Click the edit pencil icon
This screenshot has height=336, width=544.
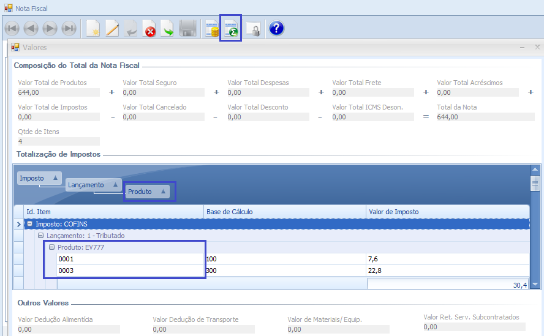point(112,29)
